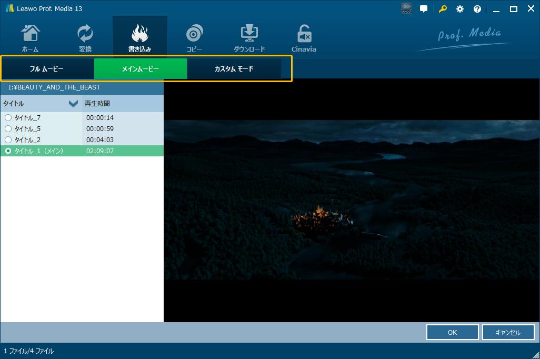Screen dimensions: 540x359
Task: Select the Burn (書き込み) flame icon
Action: (140, 35)
